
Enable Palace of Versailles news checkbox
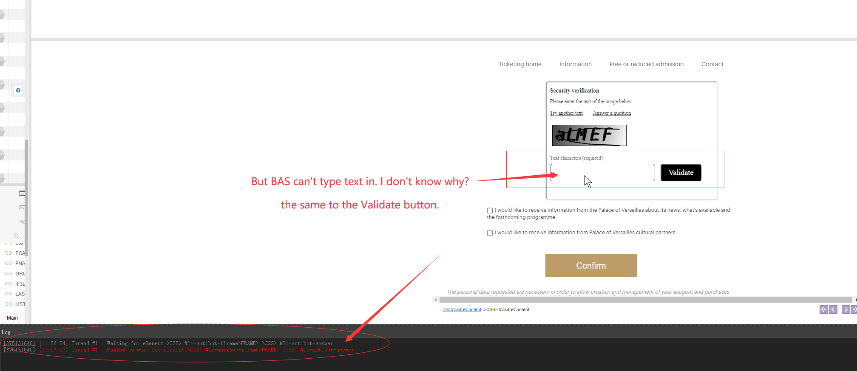click(490, 211)
